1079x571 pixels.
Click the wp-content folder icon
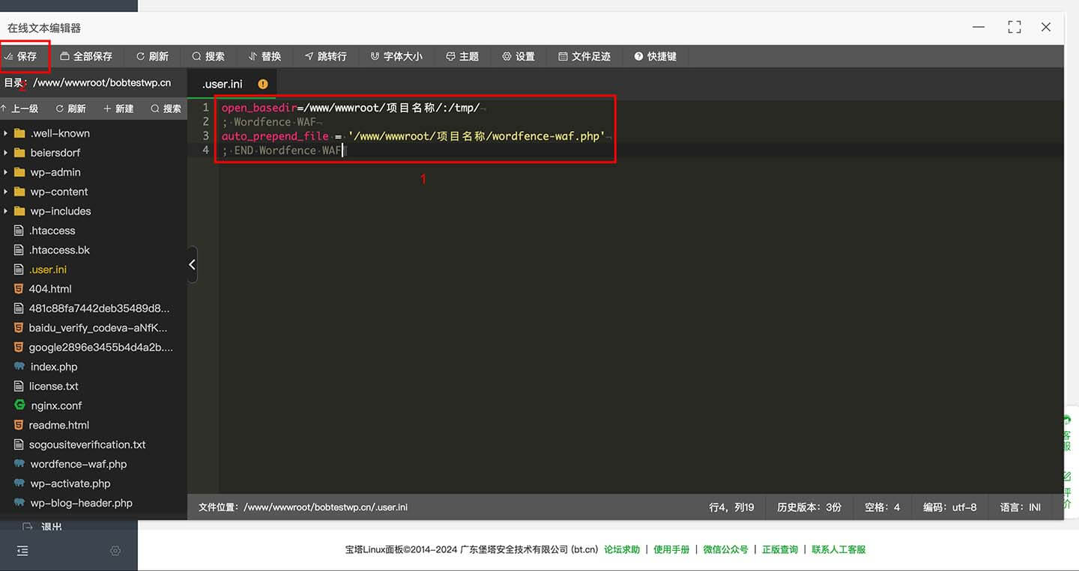click(19, 192)
